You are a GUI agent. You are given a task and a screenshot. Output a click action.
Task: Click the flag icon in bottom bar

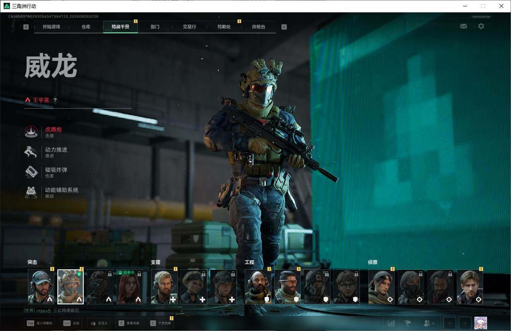click(408, 323)
